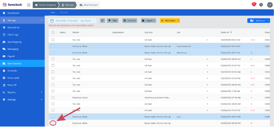274x127 pixels.
Task: Click the Department column header
Action: pos(118,32)
